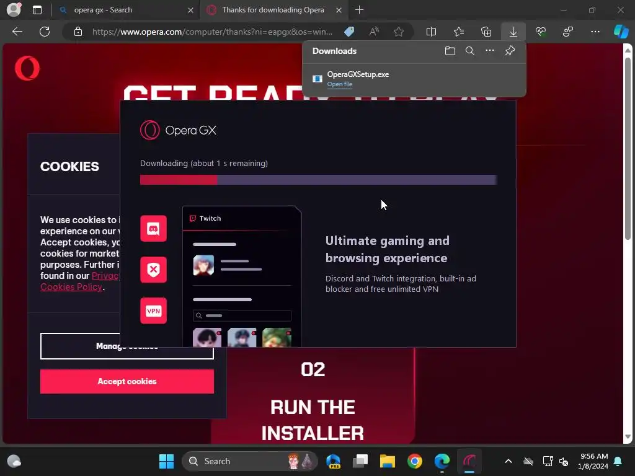The height and width of the screenshot is (476, 635).
Task: Click the VPN icon in installer
Action: pyautogui.click(x=154, y=311)
